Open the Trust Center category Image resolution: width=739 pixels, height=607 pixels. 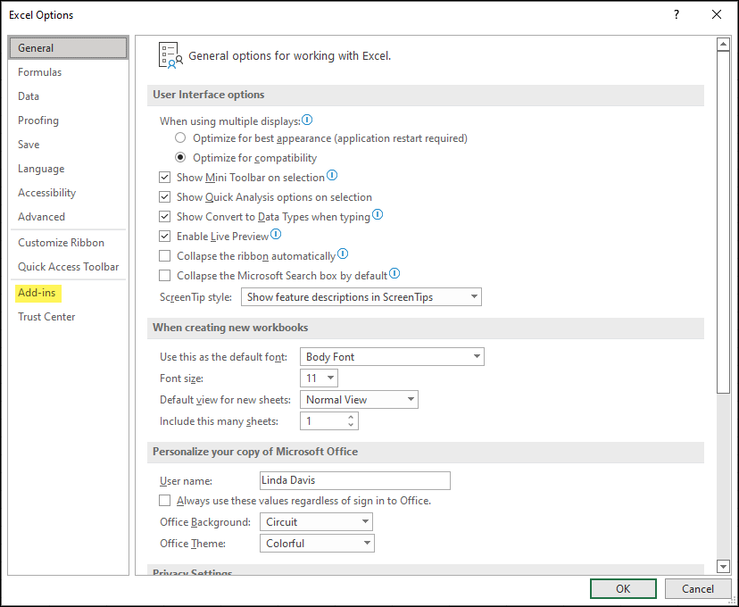(69, 317)
